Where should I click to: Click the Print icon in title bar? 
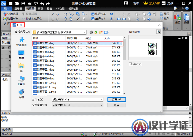point(36,3)
